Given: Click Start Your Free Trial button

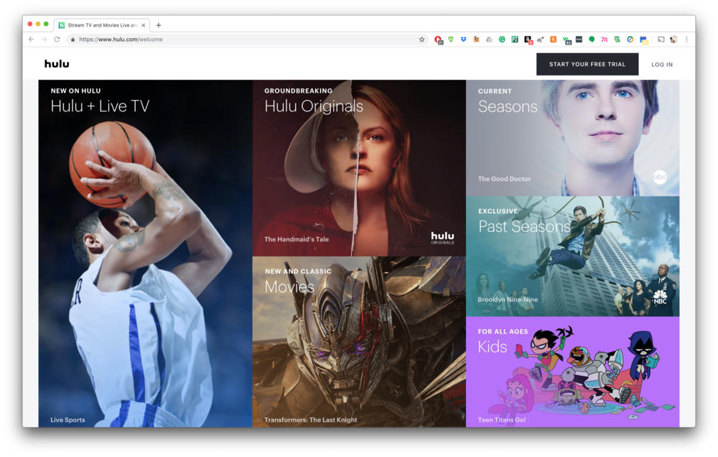Looking at the screenshot, I should [587, 64].
